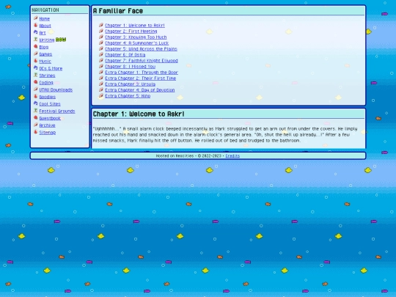Click the bullet icon beside Coding
This screenshot has width=396, height=297.
(x=36, y=82)
